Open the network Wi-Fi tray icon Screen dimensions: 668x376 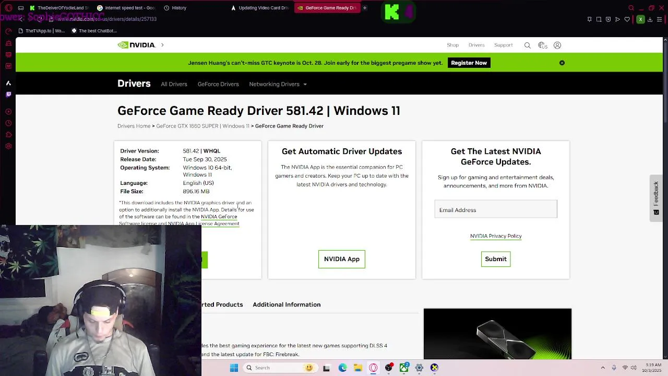(625, 368)
